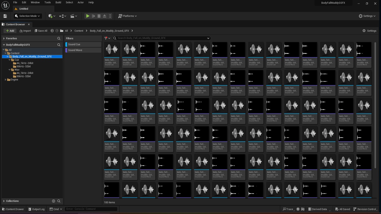
Task: Open the Edit menu
Action: (24, 2)
